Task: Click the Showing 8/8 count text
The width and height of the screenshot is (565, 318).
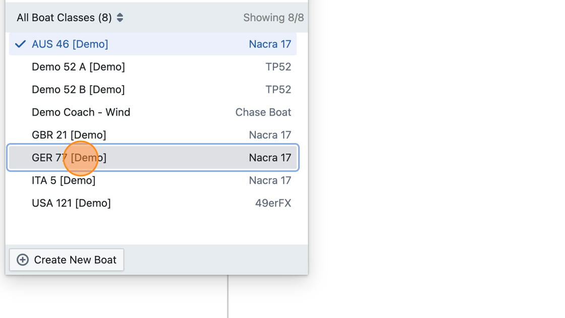Action: 273,18
